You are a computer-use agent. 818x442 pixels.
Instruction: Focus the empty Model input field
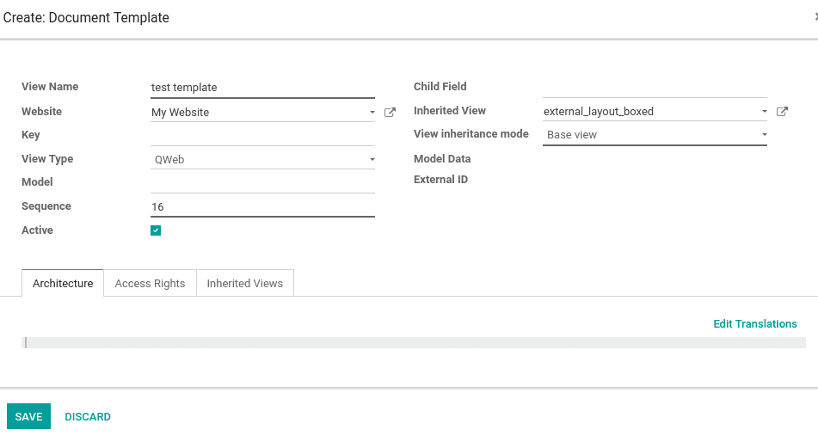point(263,182)
